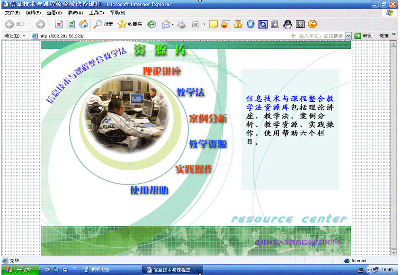Click the blue globe toolbar icon
Image resolution: width=402 pixels, height=275 pixels.
coord(250,24)
